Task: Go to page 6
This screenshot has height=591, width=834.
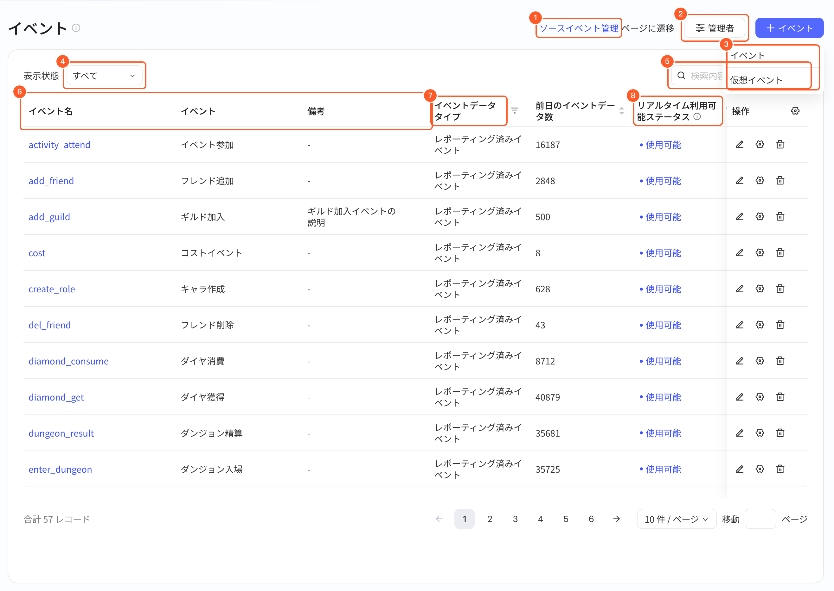Action: (x=591, y=519)
